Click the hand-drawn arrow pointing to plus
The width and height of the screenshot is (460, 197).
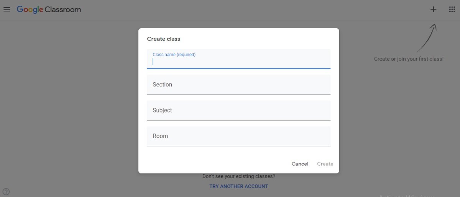[x=427, y=38]
